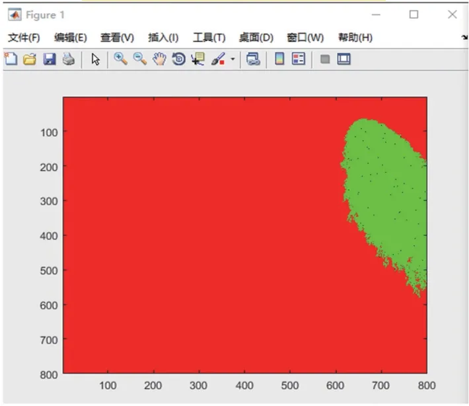Select the Pan hand tool
The width and height of the screenshot is (469, 406).
coord(159,59)
